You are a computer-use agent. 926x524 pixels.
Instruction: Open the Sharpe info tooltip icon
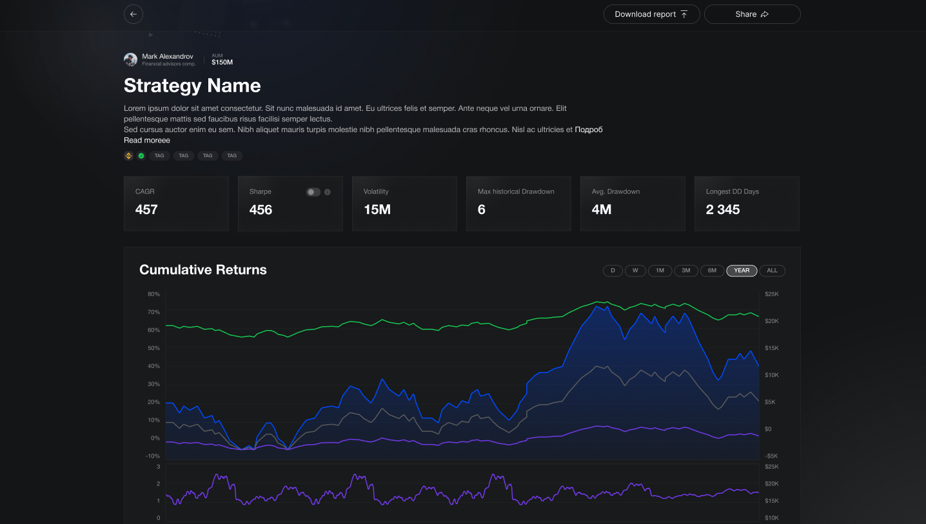(x=328, y=192)
